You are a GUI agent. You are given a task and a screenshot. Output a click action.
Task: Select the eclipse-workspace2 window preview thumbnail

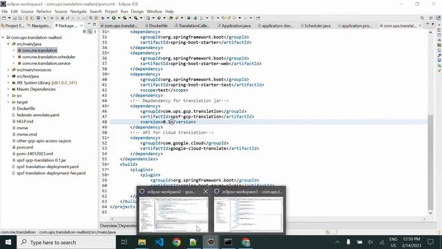click(x=174, y=214)
